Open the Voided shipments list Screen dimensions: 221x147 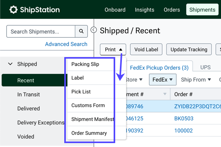point(25,136)
